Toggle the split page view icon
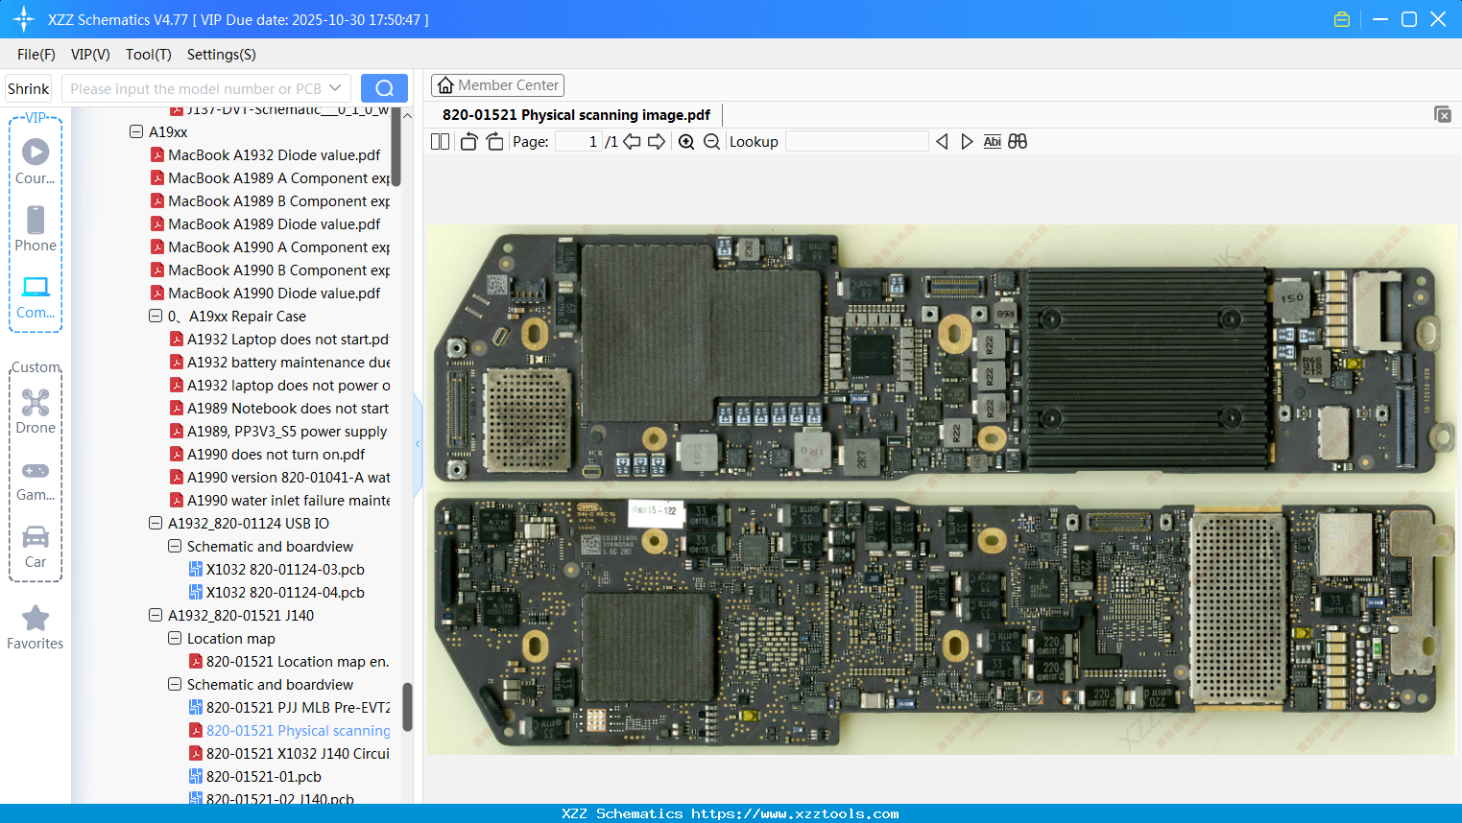Image resolution: width=1462 pixels, height=823 pixels. (x=440, y=142)
